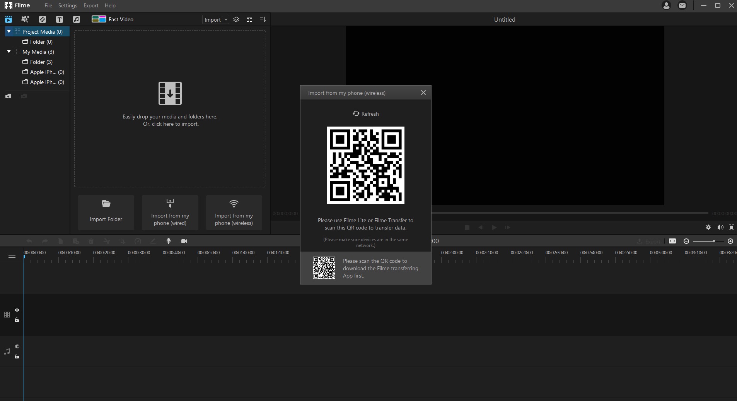The width and height of the screenshot is (737, 401).
Task: Open the Text tab icon
Action: pos(59,19)
